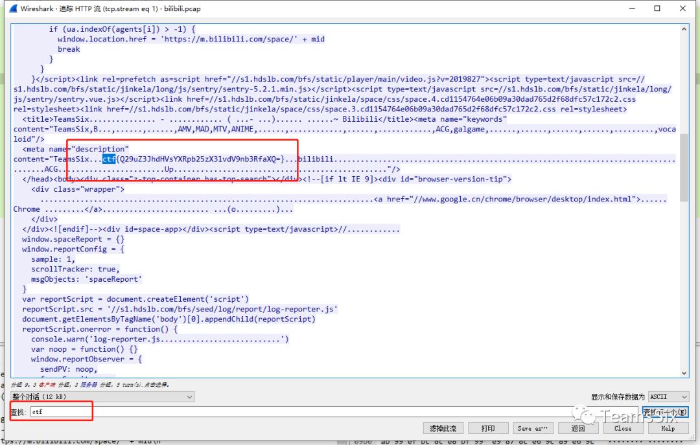Click the if (ua.indexOf(agents[i]) > -1) line
Image resolution: width=700 pixels, height=445 pixels.
tap(122, 29)
